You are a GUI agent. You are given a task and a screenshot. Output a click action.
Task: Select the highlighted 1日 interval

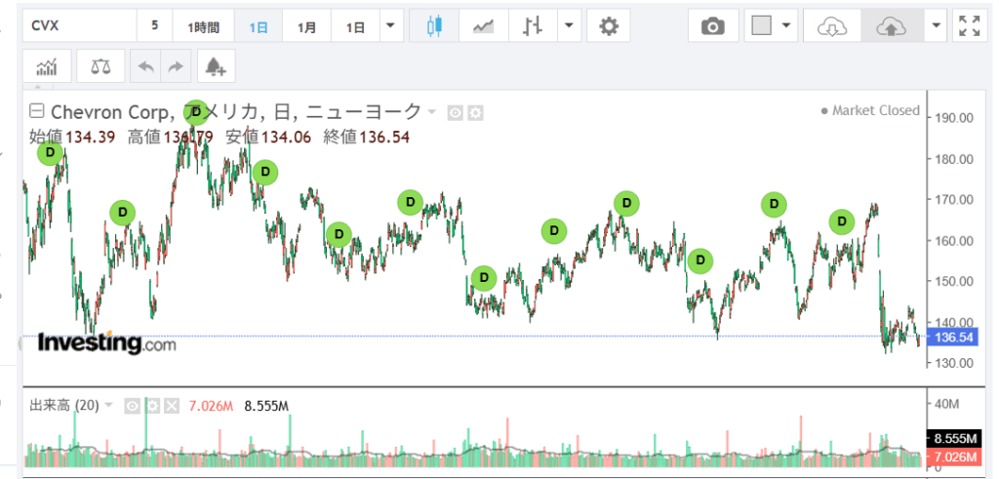pyautogui.click(x=258, y=26)
